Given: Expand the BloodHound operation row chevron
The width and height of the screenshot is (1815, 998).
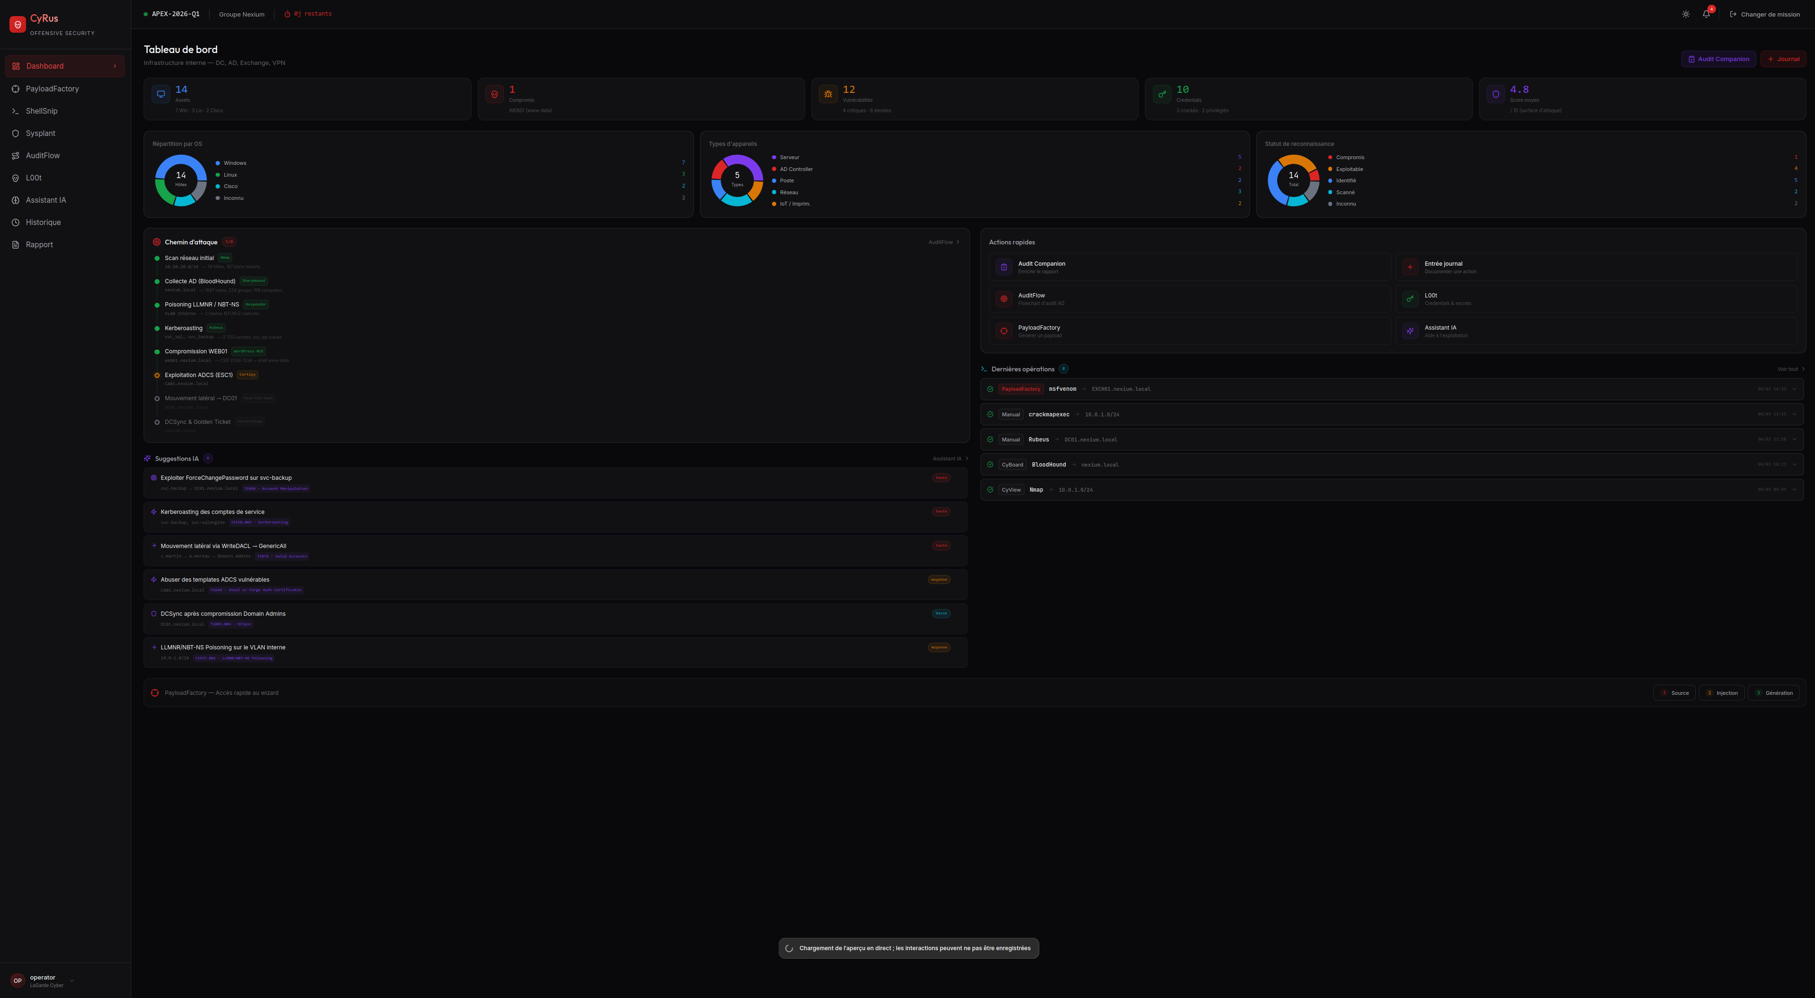Looking at the screenshot, I should click(1794, 465).
